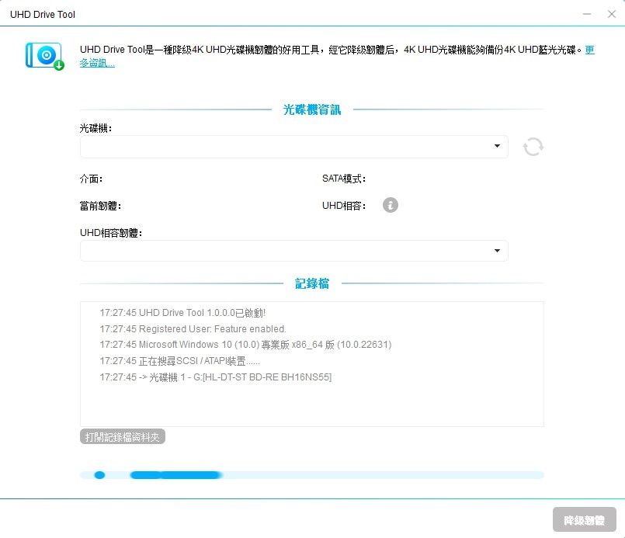Click the UHD Drive Tool disc logo icon
Screen dimensions: 625x538
click(45, 56)
